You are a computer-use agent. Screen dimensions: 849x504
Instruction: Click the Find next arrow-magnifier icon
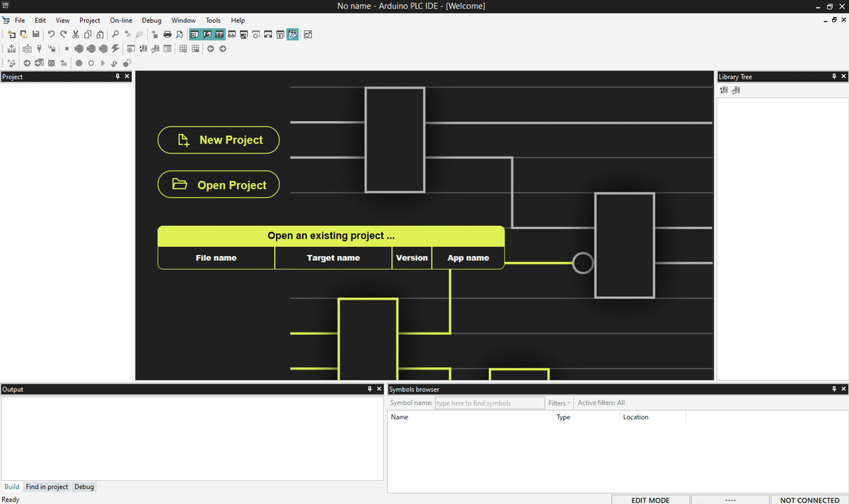[x=127, y=34]
